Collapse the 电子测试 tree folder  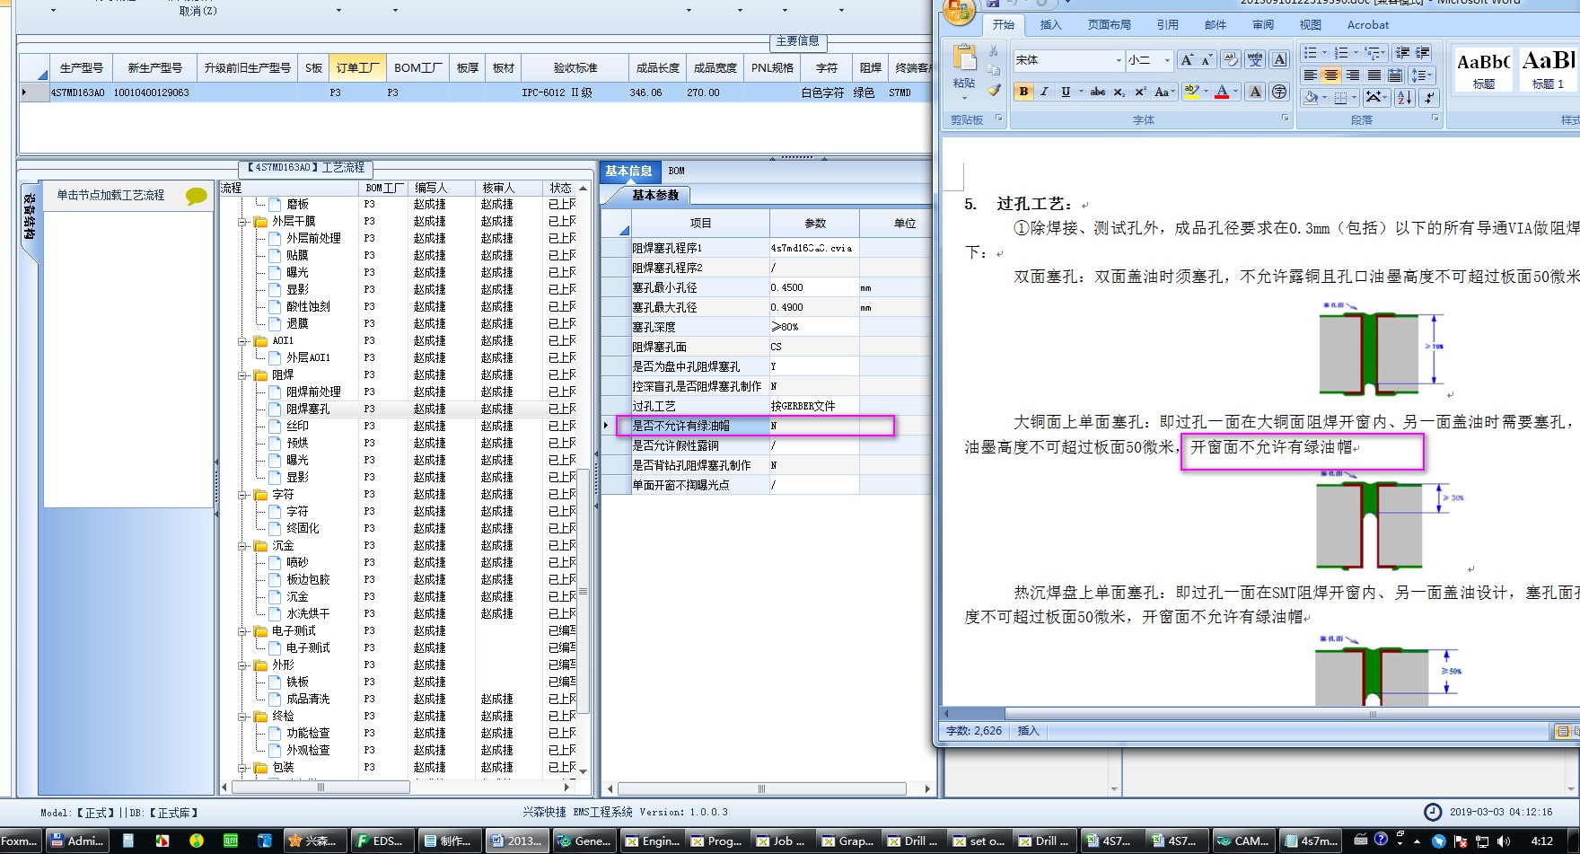coord(242,630)
